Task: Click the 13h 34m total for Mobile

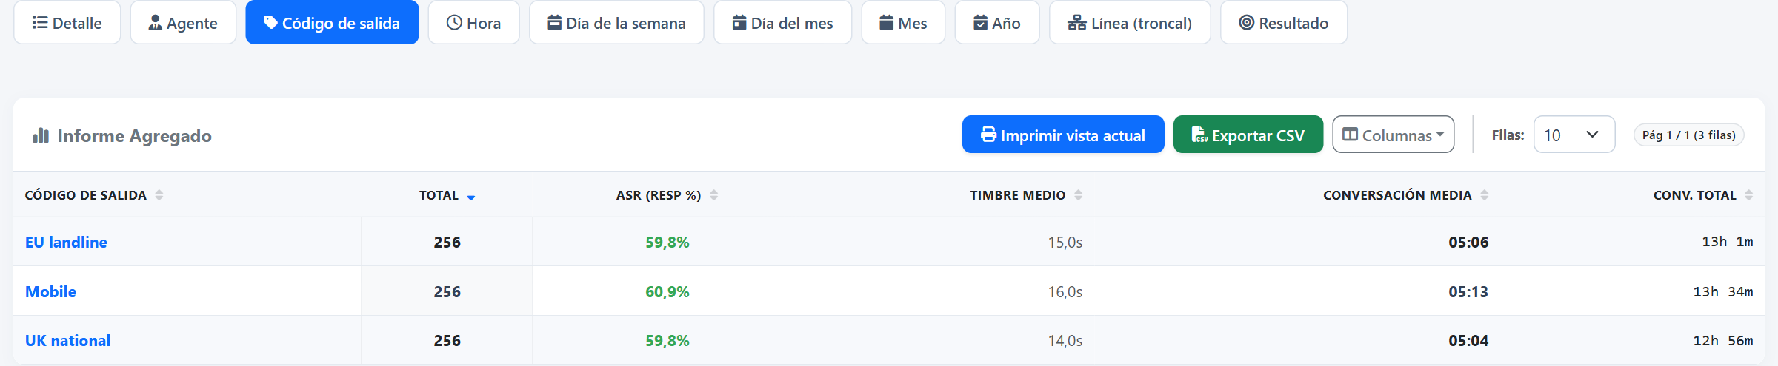Action: click(x=1723, y=292)
